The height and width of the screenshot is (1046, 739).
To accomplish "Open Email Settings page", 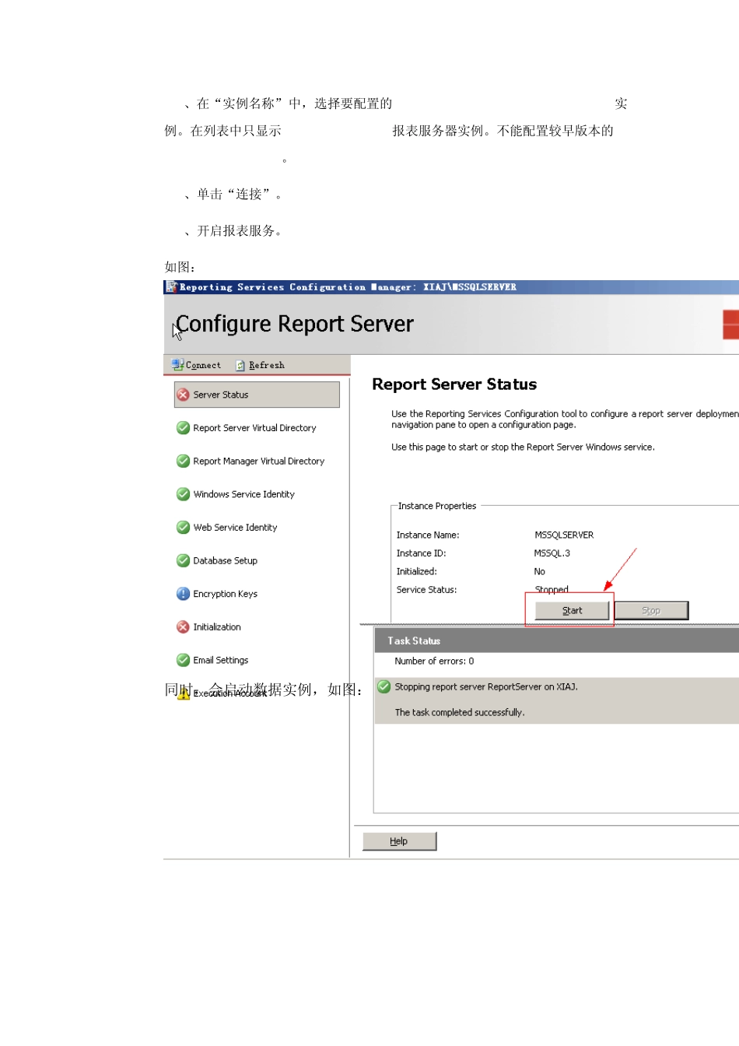I will pyautogui.click(x=220, y=660).
